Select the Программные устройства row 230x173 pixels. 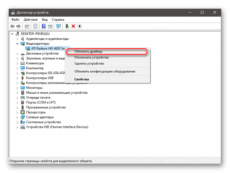pos(46,107)
